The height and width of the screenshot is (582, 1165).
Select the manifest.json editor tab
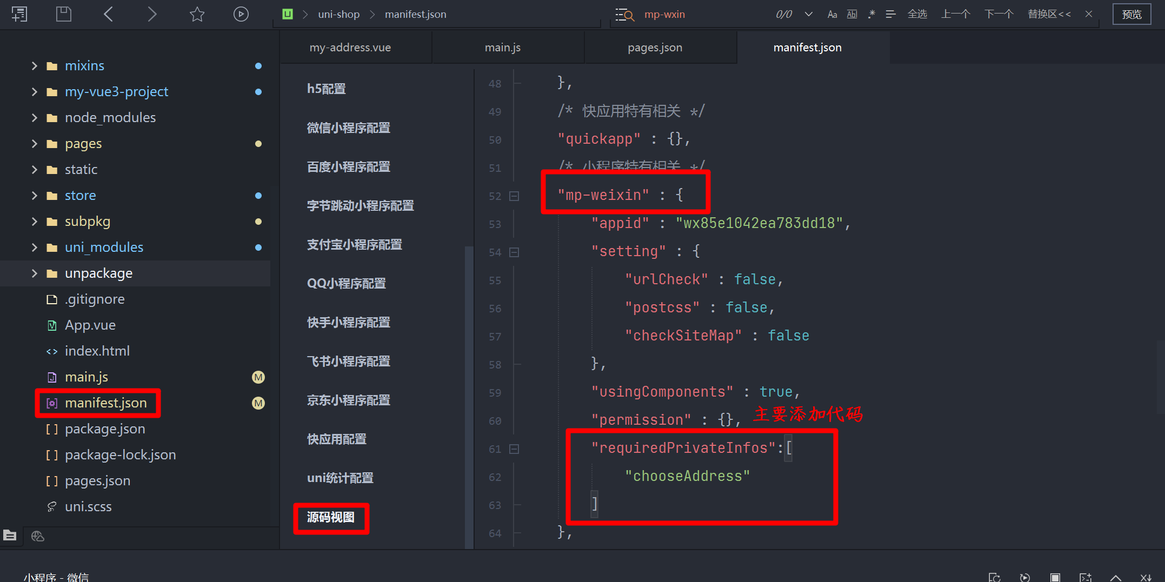[x=813, y=48]
